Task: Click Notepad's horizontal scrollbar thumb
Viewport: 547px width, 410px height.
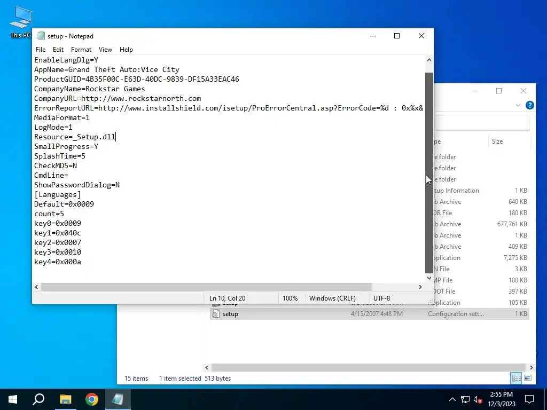Action: point(206,287)
